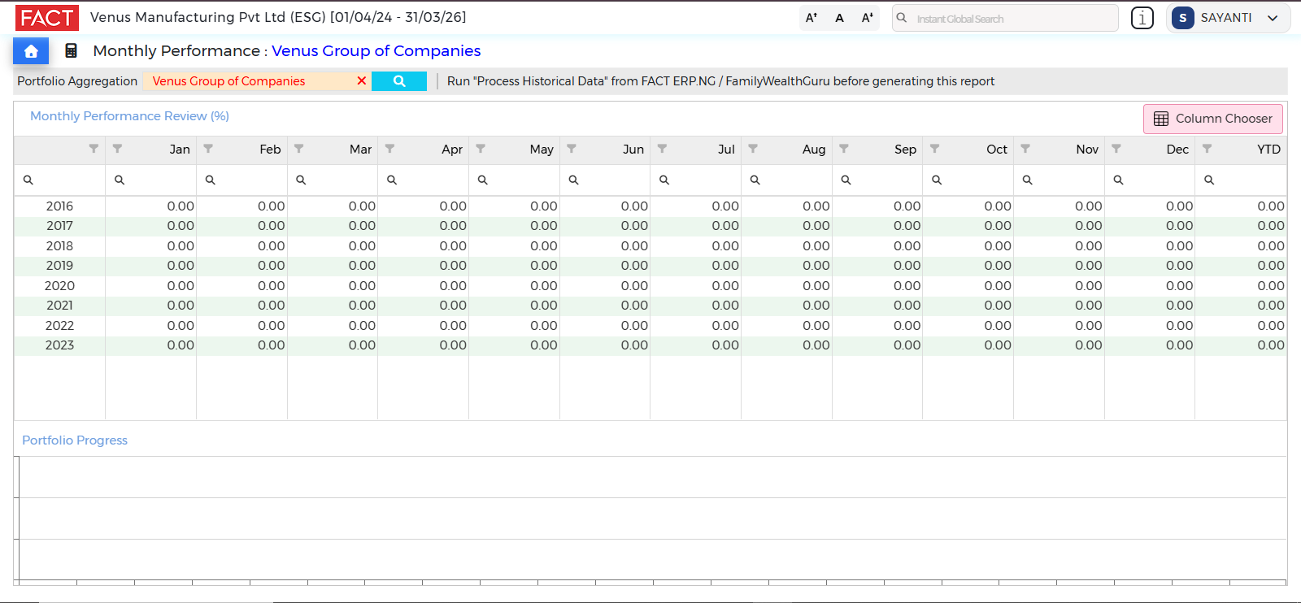
Task: Open filter for the Jan column
Action: 117,149
